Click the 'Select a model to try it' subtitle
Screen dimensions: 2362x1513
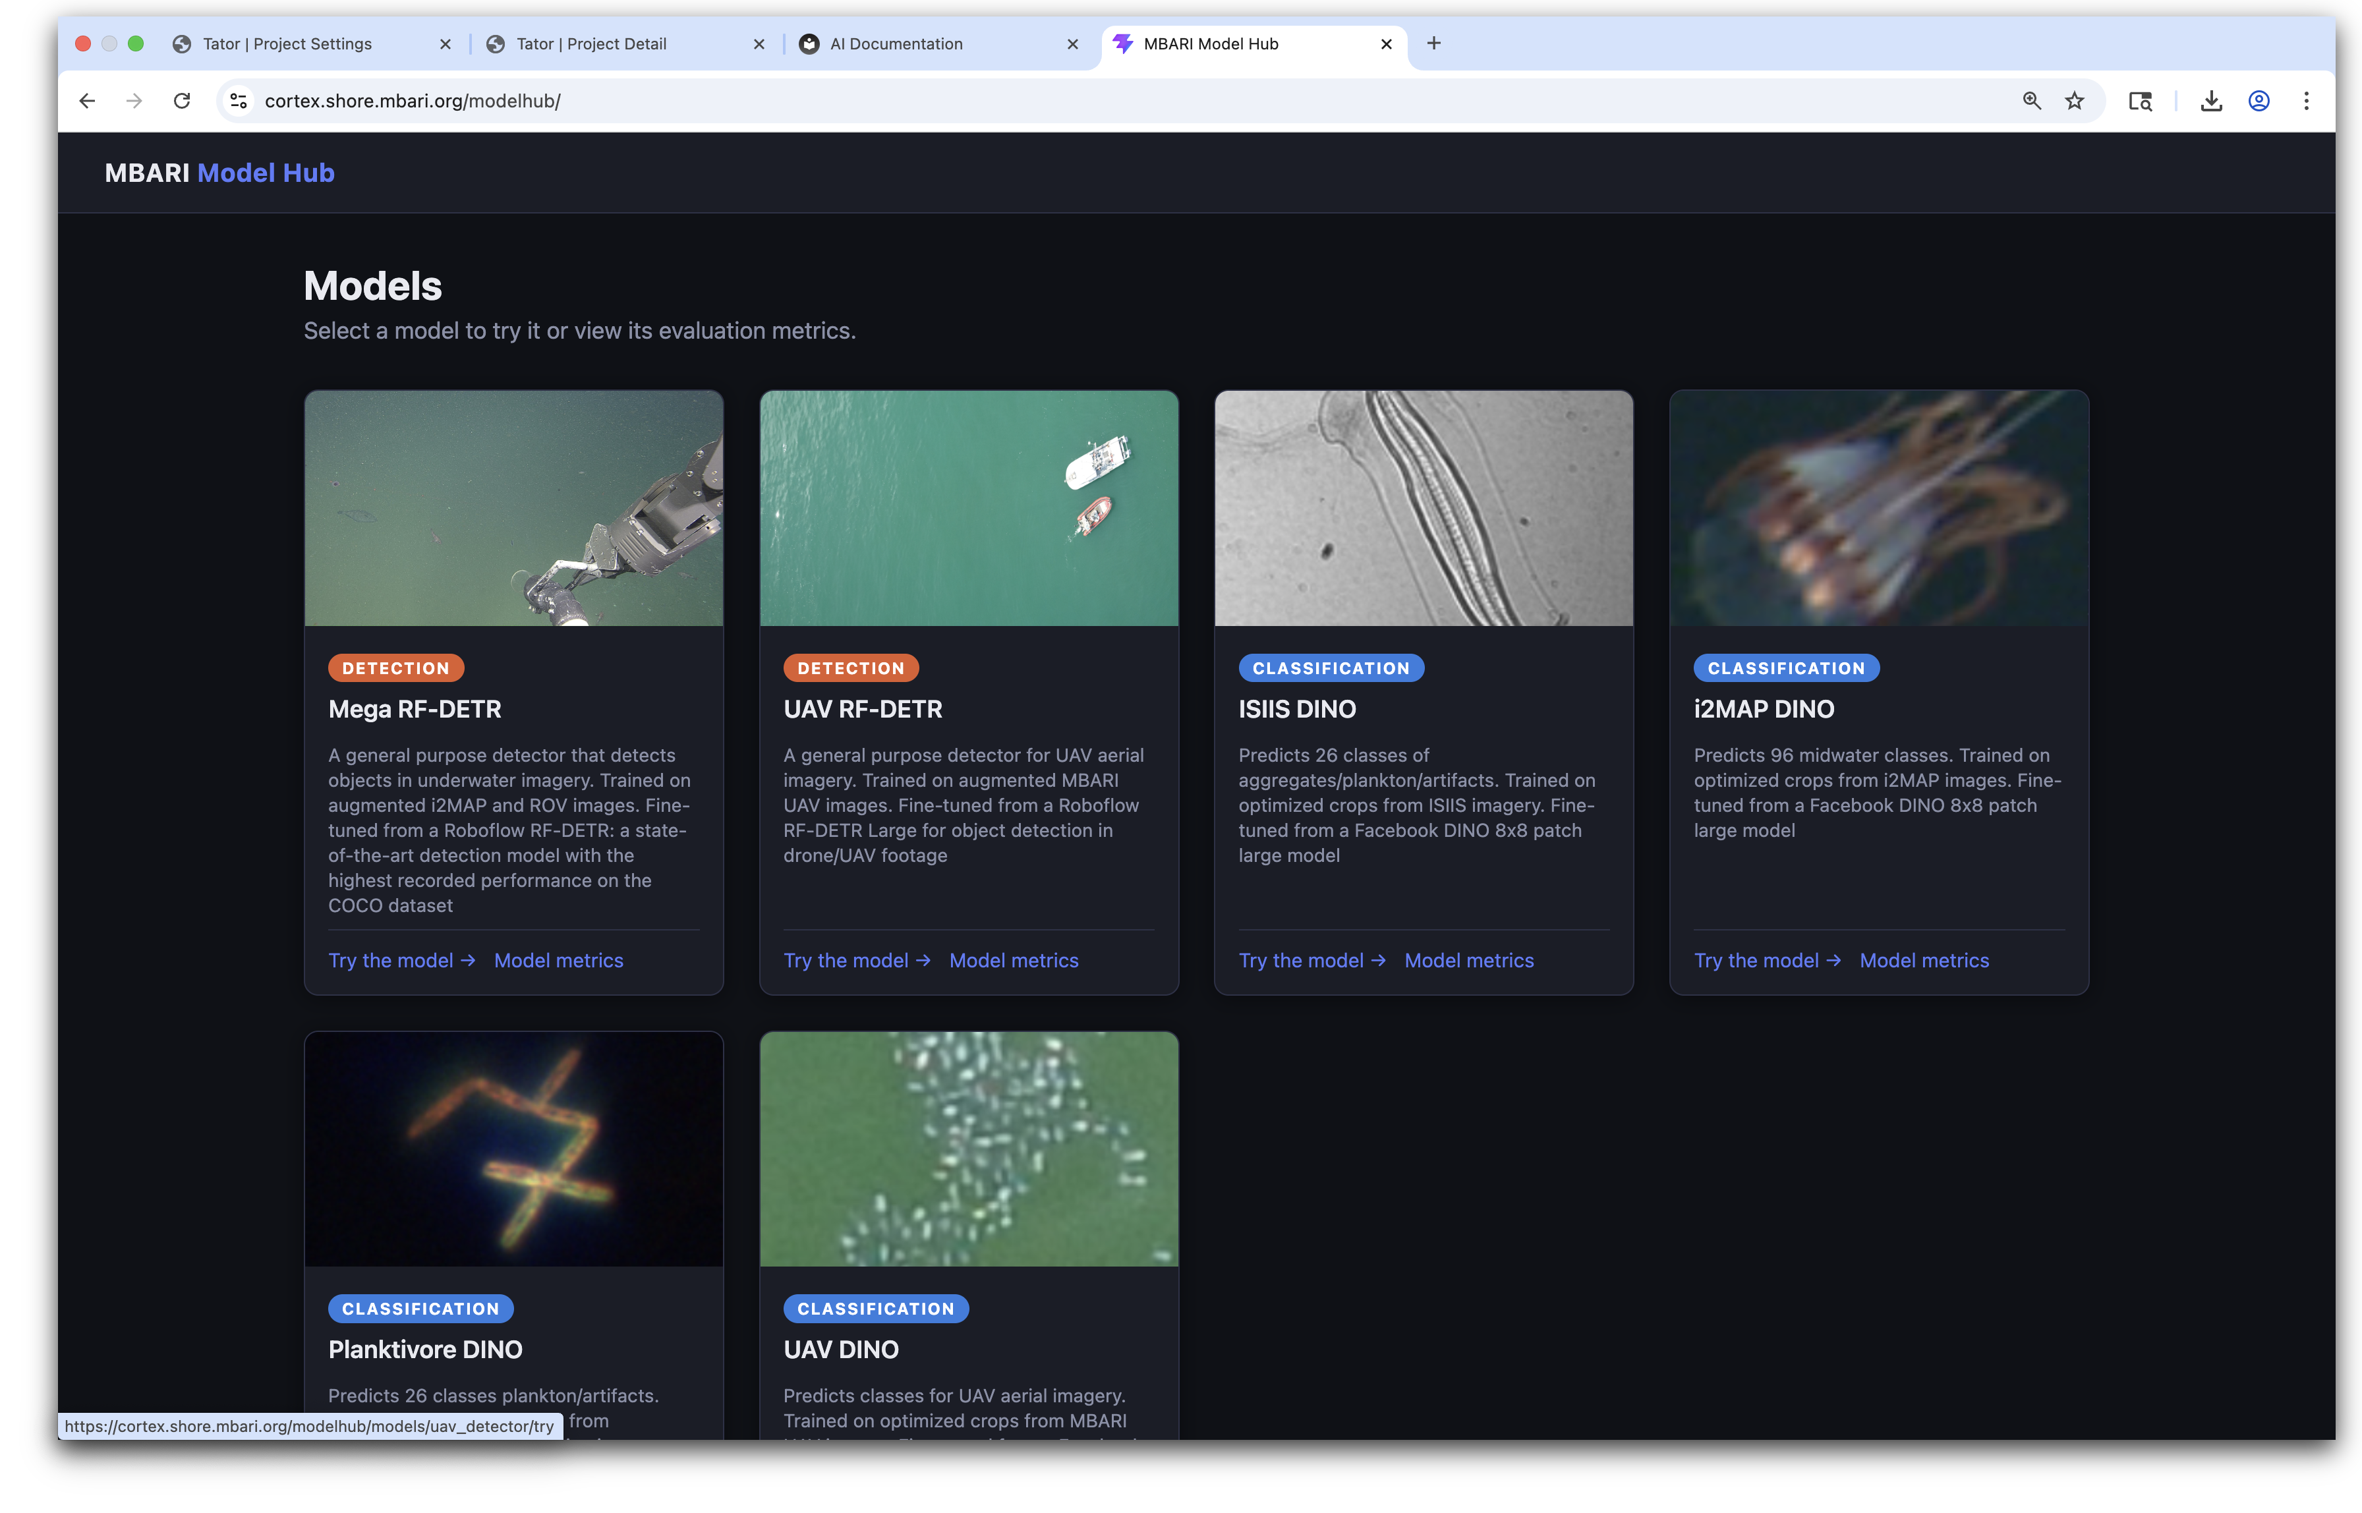point(579,330)
